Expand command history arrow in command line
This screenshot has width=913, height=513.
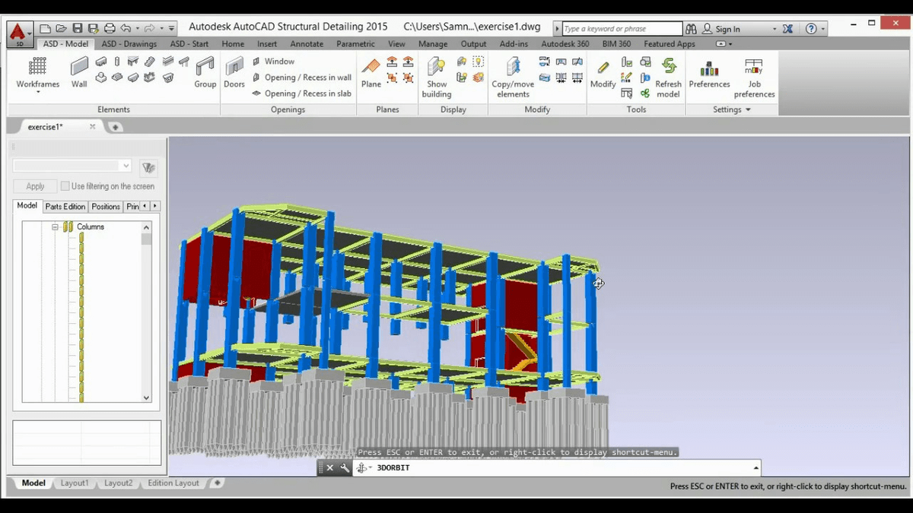click(x=756, y=468)
